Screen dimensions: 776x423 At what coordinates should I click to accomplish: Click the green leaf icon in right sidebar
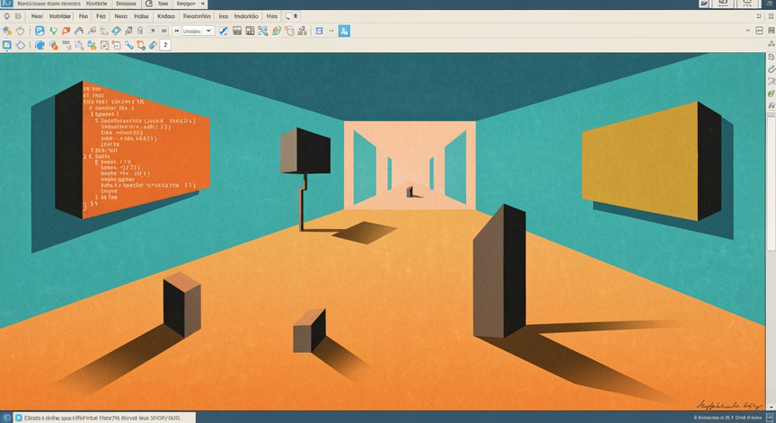(x=771, y=93)
